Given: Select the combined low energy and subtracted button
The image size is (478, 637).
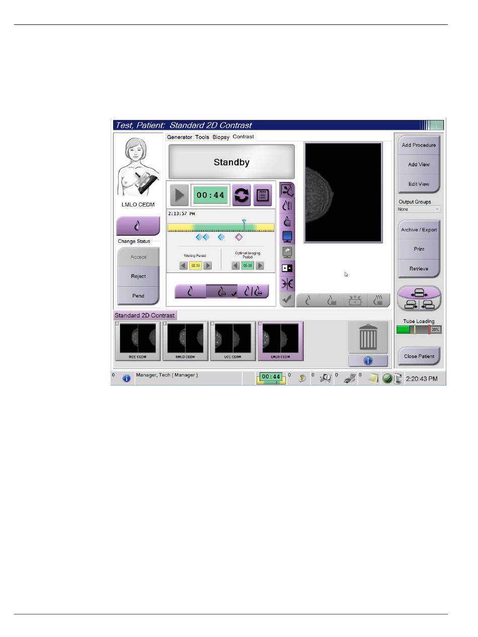Looking at the screenshot, I should [x=253, y=291].
